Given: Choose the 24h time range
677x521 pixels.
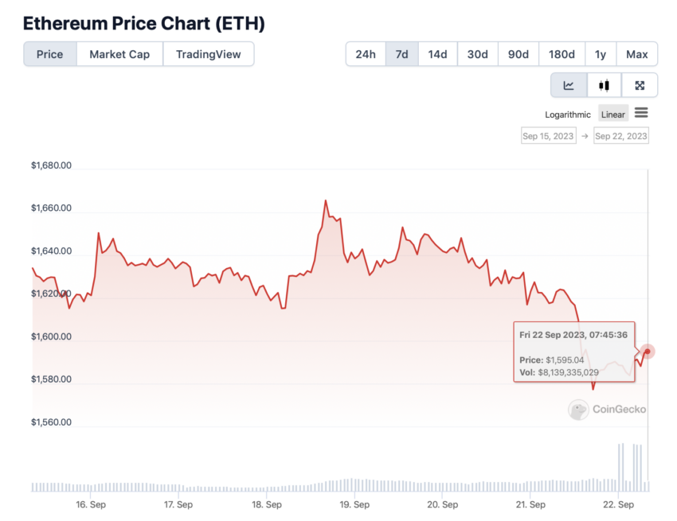Looking at the screenshot, I should 366,54.
